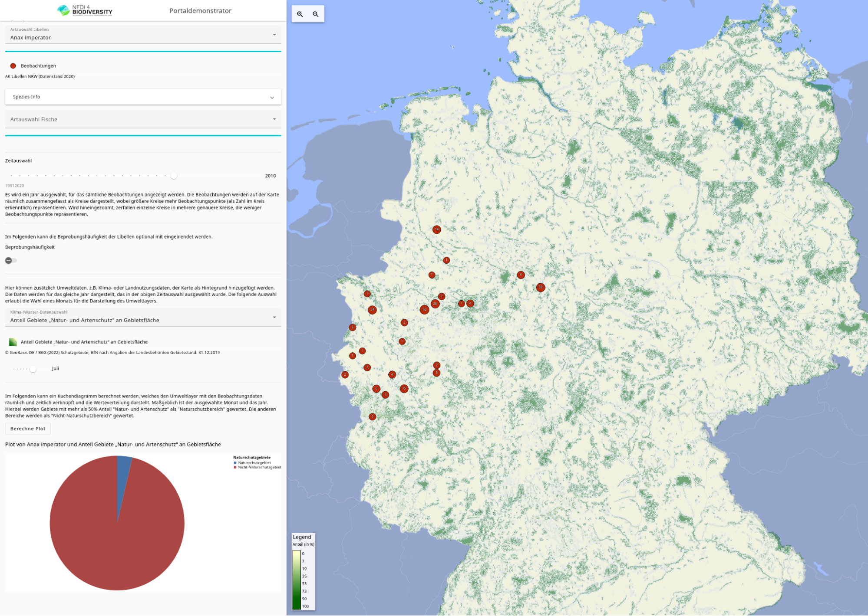
Task: Open the Artauswahl Libellen dropdown
Action: [143, 34]
